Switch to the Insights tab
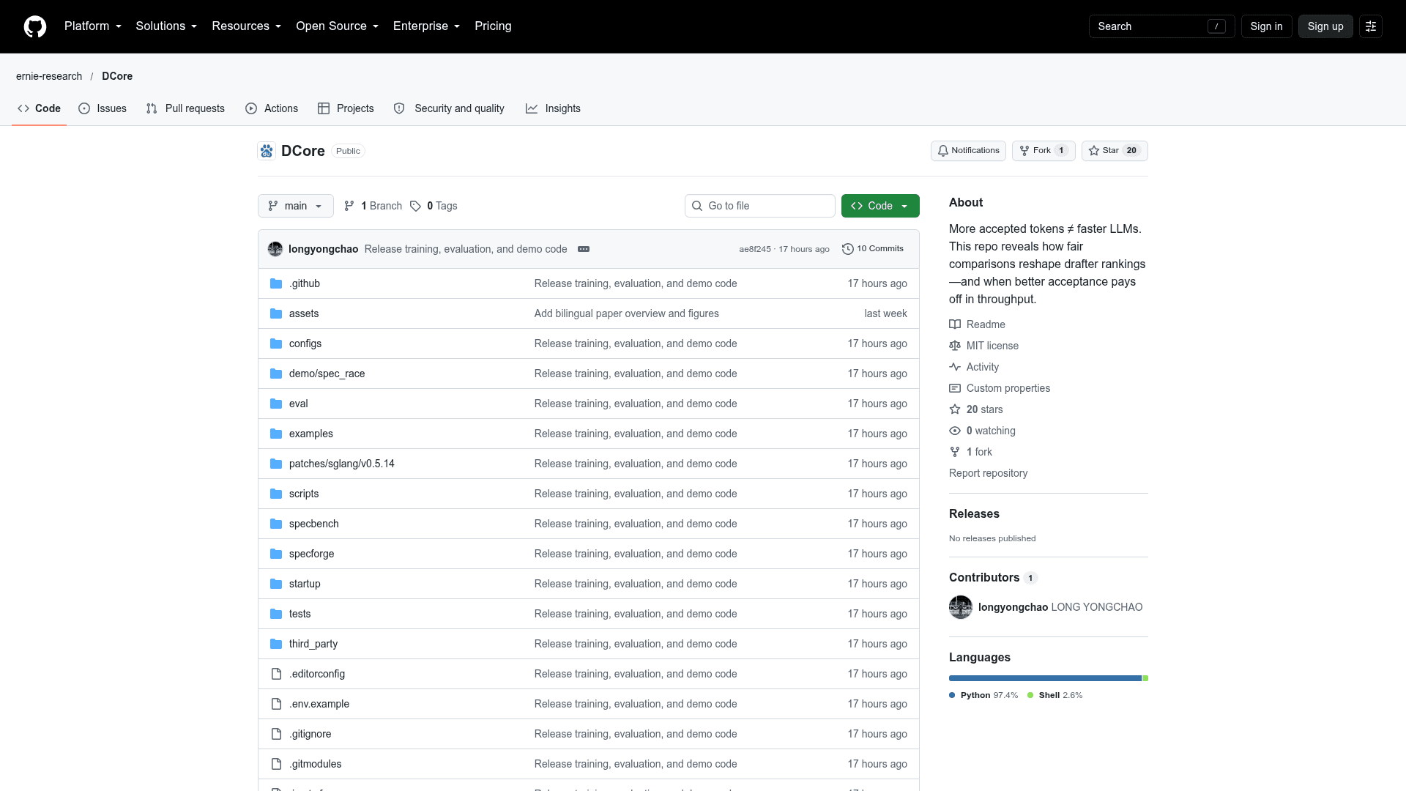The height and width of the screenshot is (791, 1406). [x=553, y=108]
